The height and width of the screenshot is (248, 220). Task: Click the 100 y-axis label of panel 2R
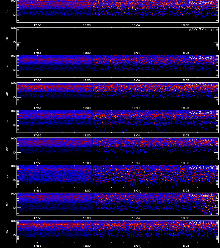13,28
